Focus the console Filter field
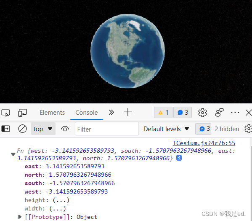Screen dimensions: 252x221 (x=107, y=129)
